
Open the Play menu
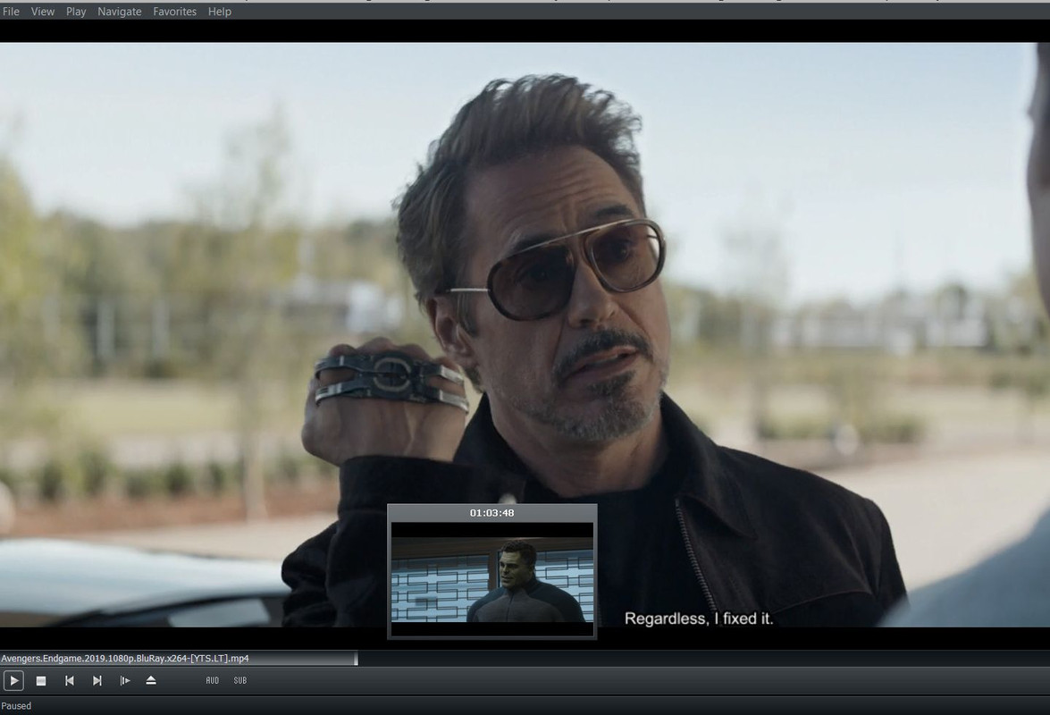click(x=76, y=12)
